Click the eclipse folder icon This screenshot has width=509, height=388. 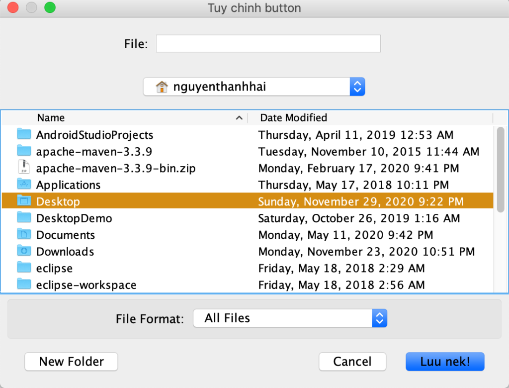click(x=24, y=268)
